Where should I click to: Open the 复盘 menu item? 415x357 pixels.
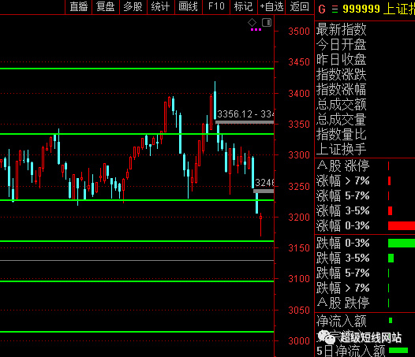pos(106,7)
